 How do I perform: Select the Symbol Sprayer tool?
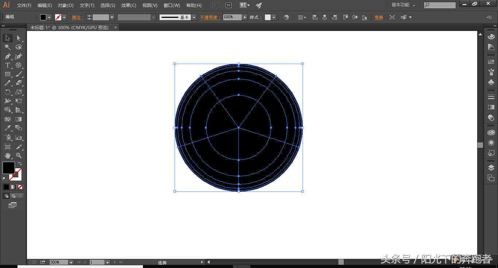click(x=8, y=137)
